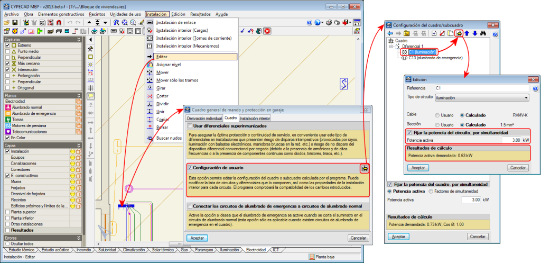Screen dimensions: 541x263
Task: Click the save diskette icon in main toolbar
Action: 15,22
